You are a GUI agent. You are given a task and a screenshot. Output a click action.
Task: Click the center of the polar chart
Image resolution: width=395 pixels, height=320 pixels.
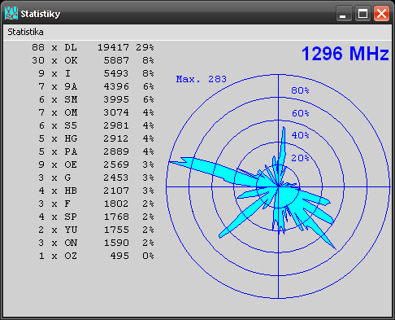(279, 186)
